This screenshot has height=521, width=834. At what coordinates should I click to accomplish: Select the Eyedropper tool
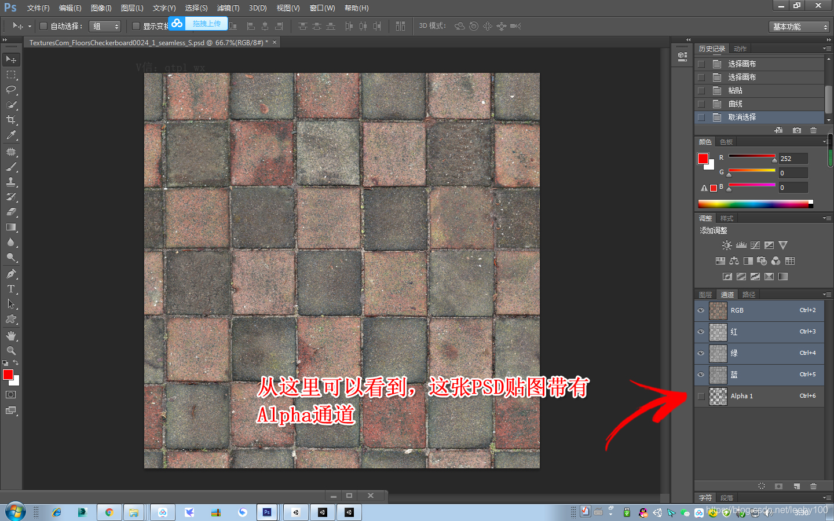click(x=11, y=135)
